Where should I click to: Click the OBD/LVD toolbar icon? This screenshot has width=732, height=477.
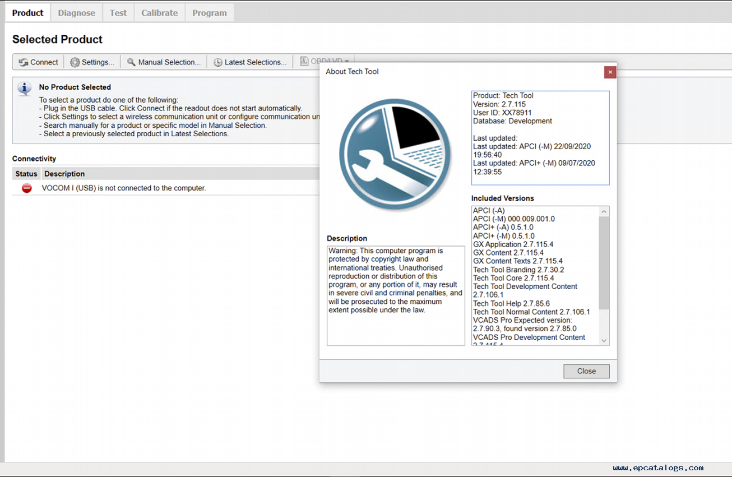click(x=304, y=61)
